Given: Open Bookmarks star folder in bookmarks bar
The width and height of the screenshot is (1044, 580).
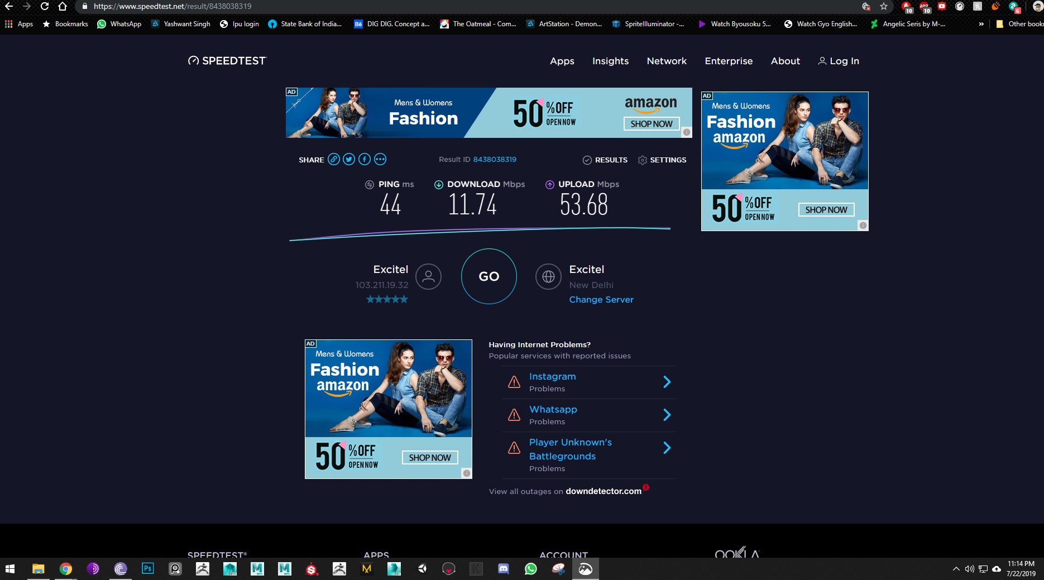Looking at the screenshot, I should point(65,24).
